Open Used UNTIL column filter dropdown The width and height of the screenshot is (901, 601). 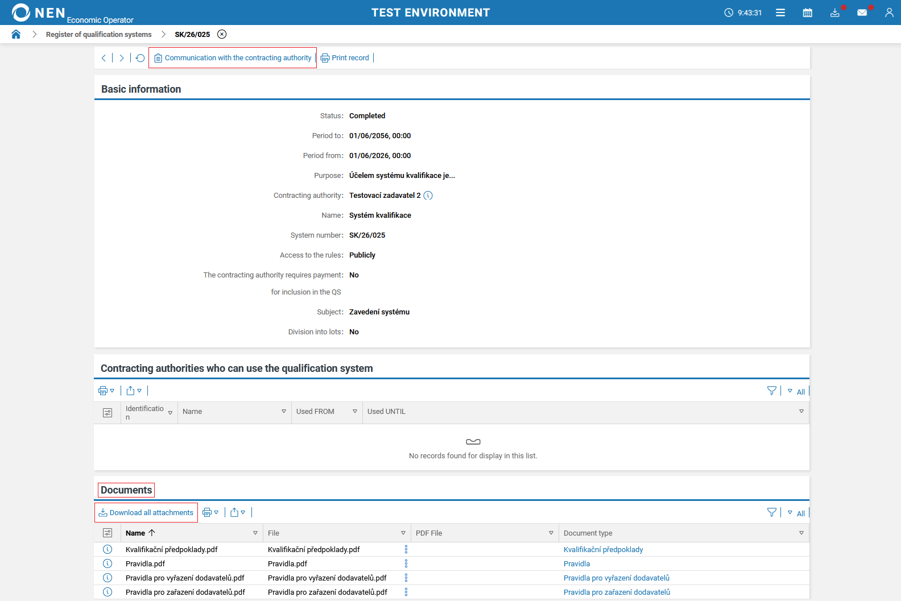[x=801, y=411]
